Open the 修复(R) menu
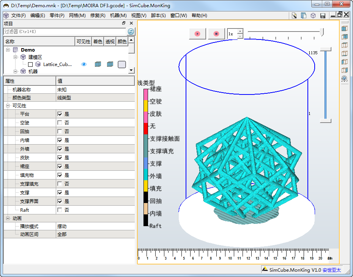Screen dimensions: 353x277 point(98,16)
